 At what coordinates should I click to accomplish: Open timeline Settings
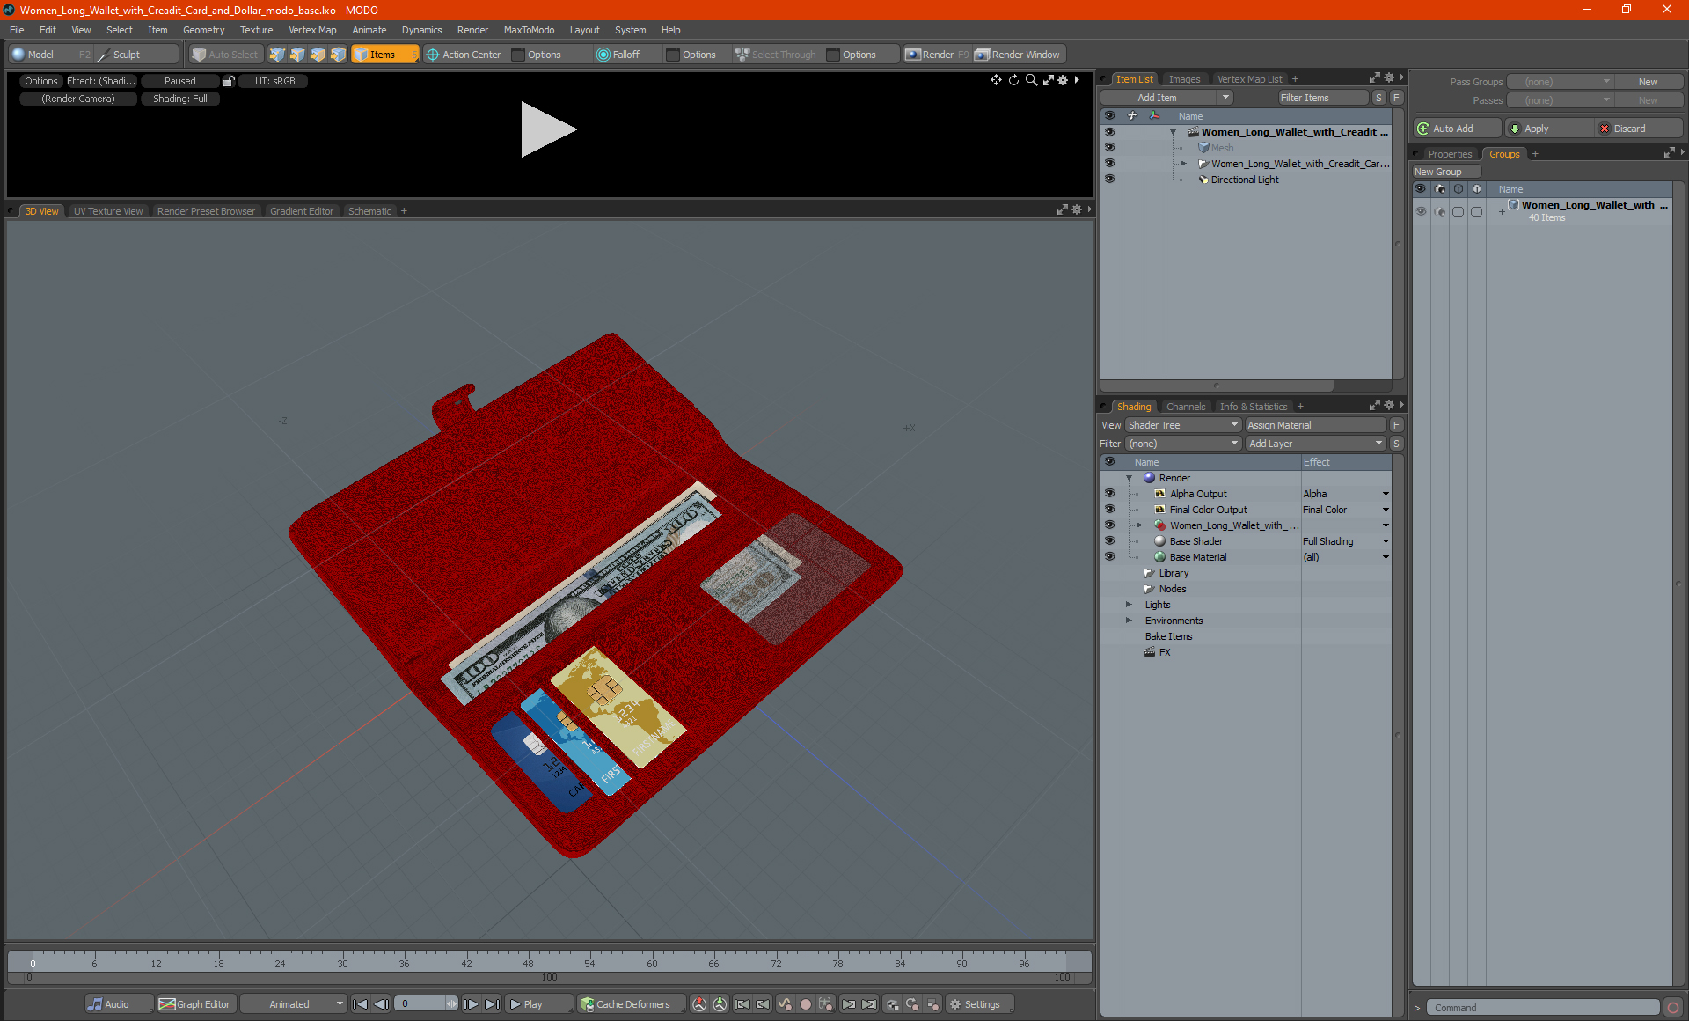pos(978,1004)
